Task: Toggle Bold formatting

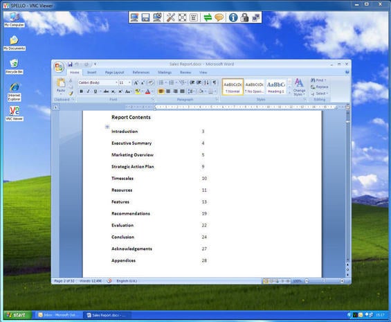Action: (81, 91)
